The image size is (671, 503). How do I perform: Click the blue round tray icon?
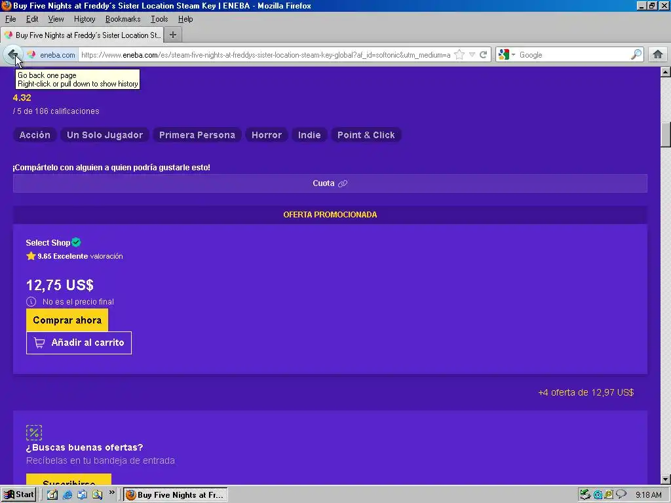[598, 495]
